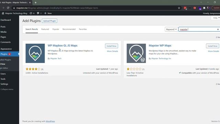Clear the plugin search field
The image size is (220, 124).
[x=218, y=29]
